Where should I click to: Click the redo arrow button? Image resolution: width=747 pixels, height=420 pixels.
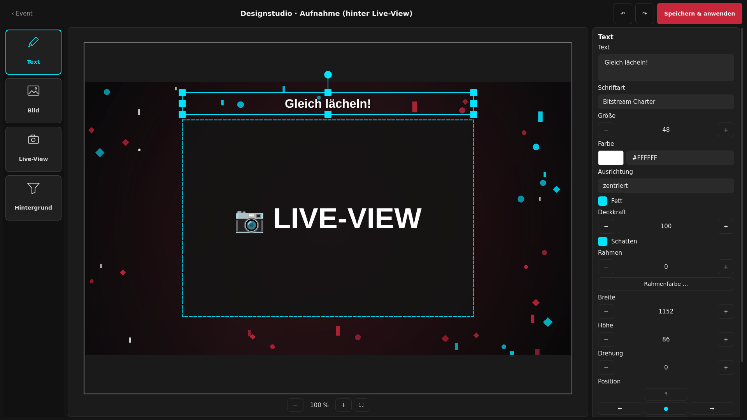[645, 14]
